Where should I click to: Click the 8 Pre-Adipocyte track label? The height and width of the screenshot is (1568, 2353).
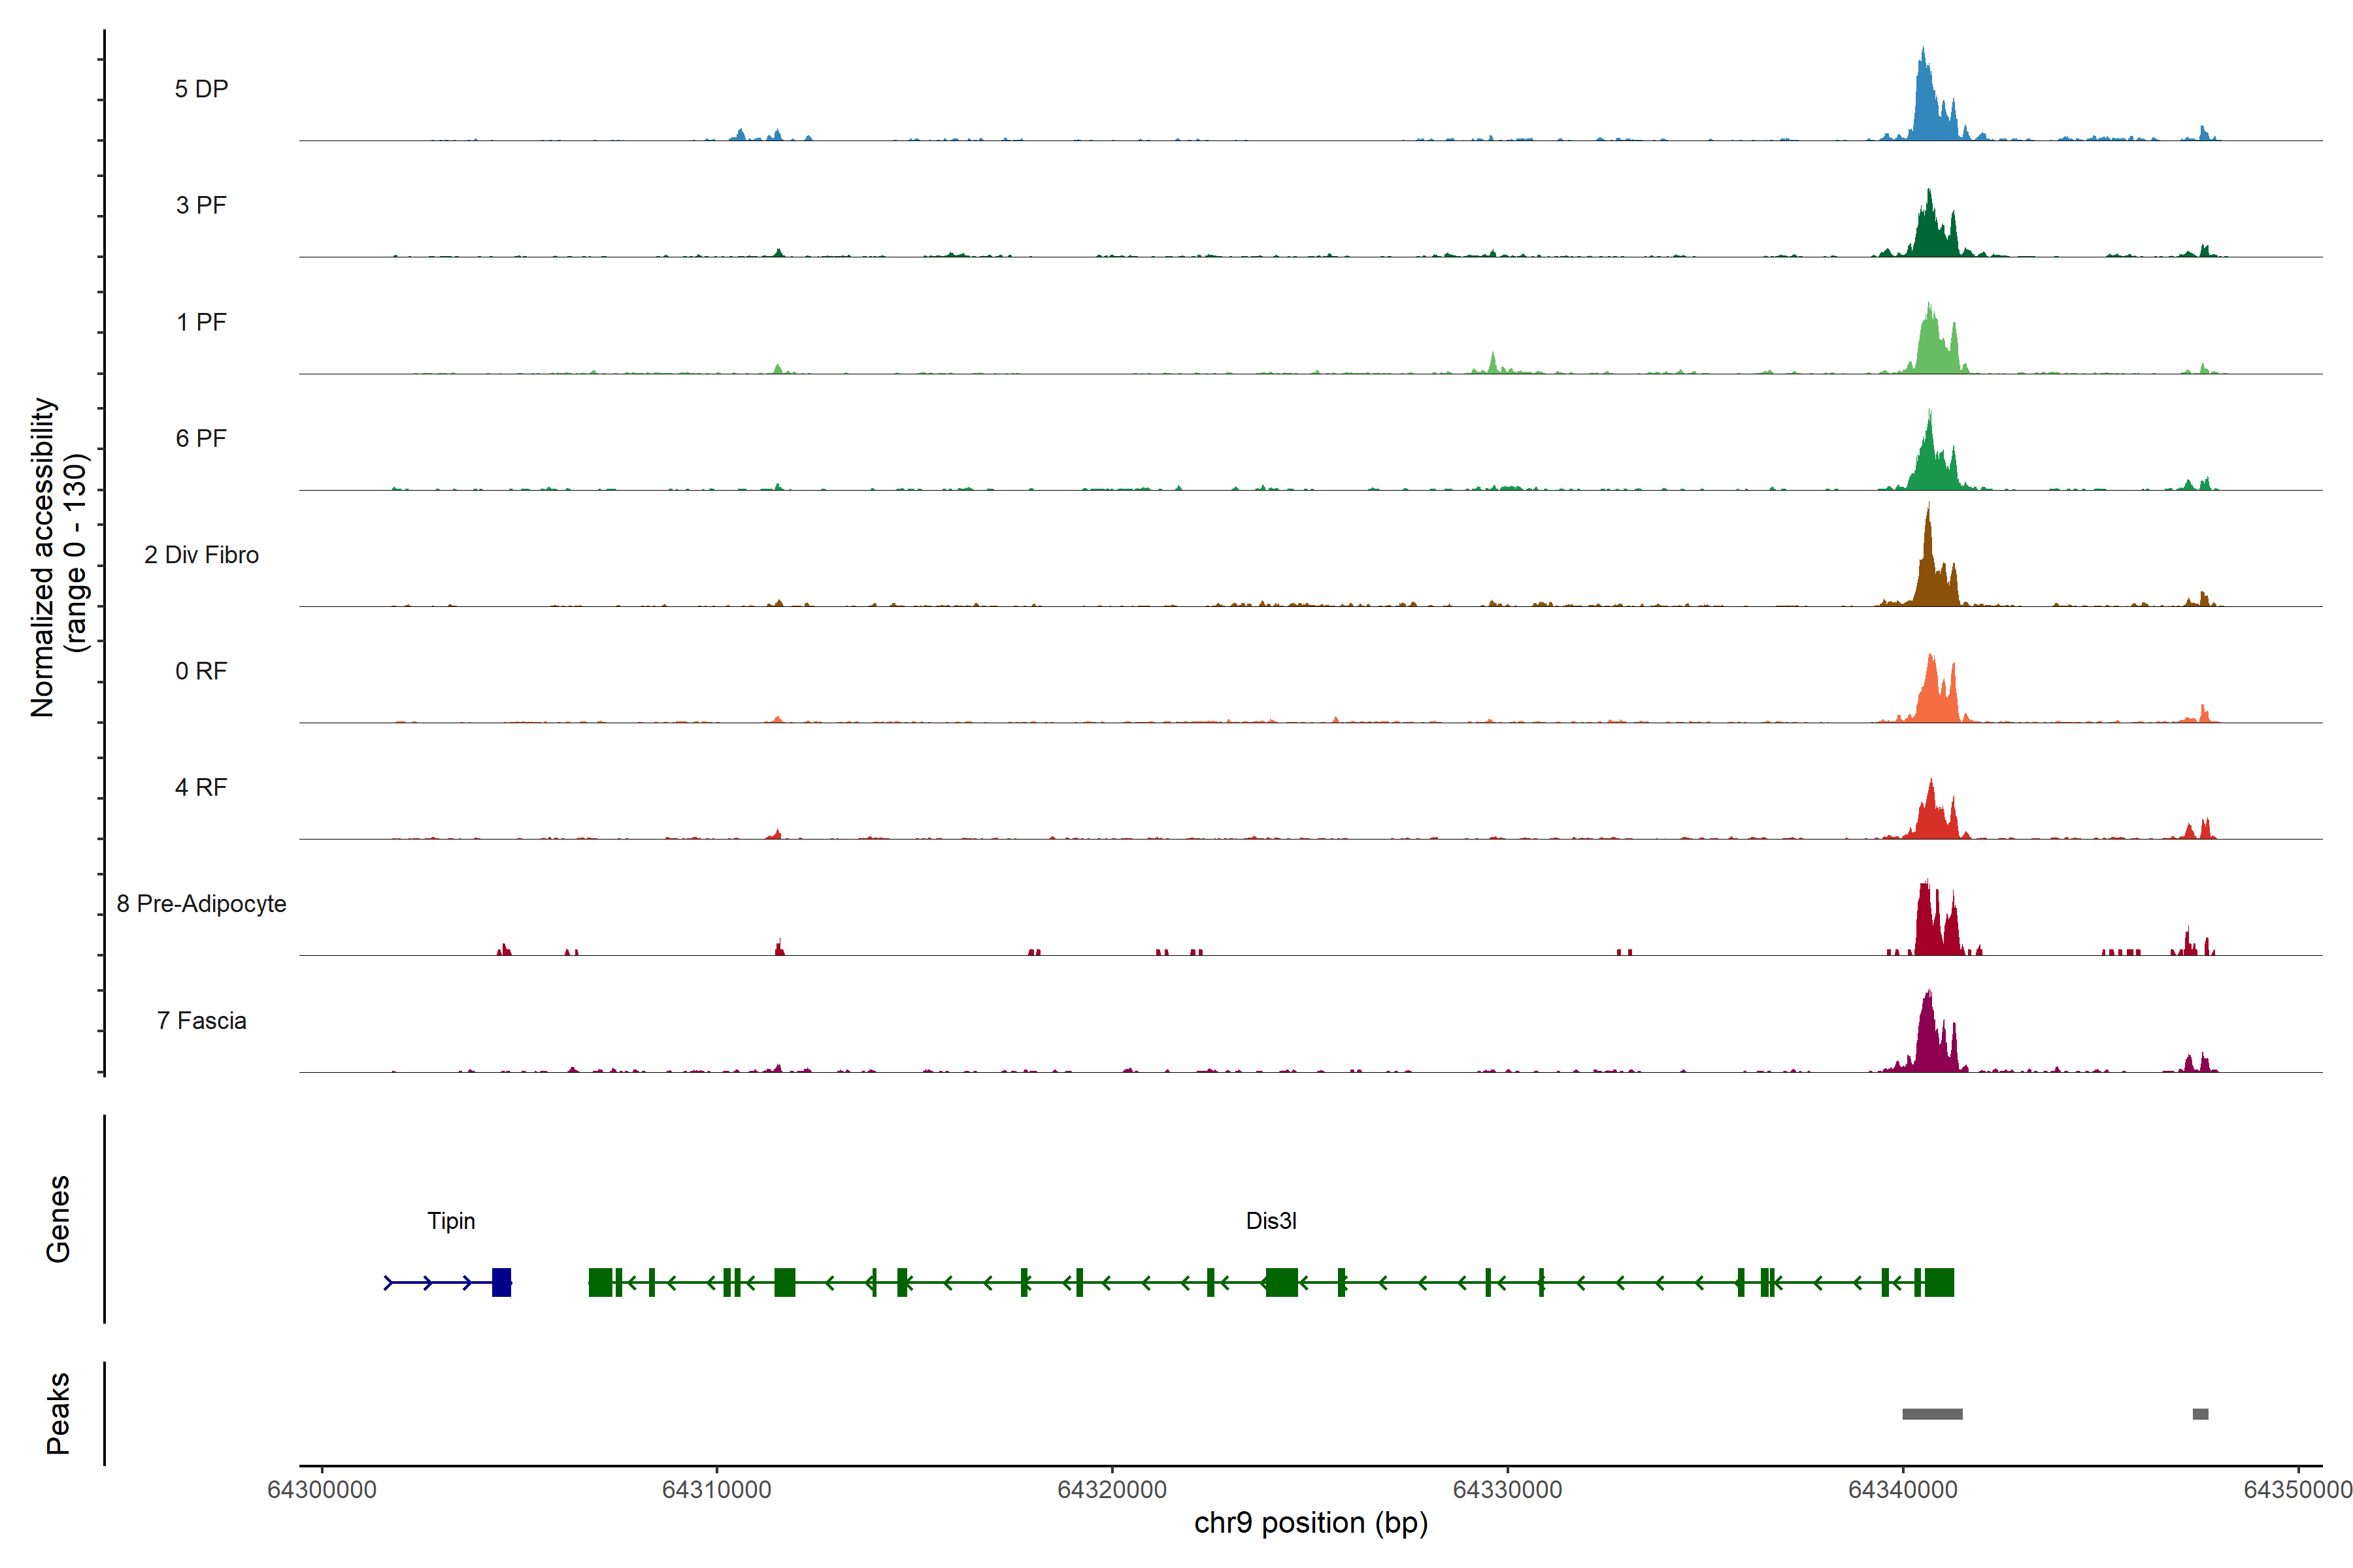[201, 904]
